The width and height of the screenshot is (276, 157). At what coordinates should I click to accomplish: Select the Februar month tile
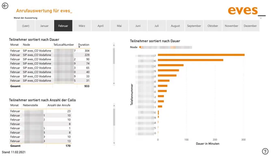point(63,26)
